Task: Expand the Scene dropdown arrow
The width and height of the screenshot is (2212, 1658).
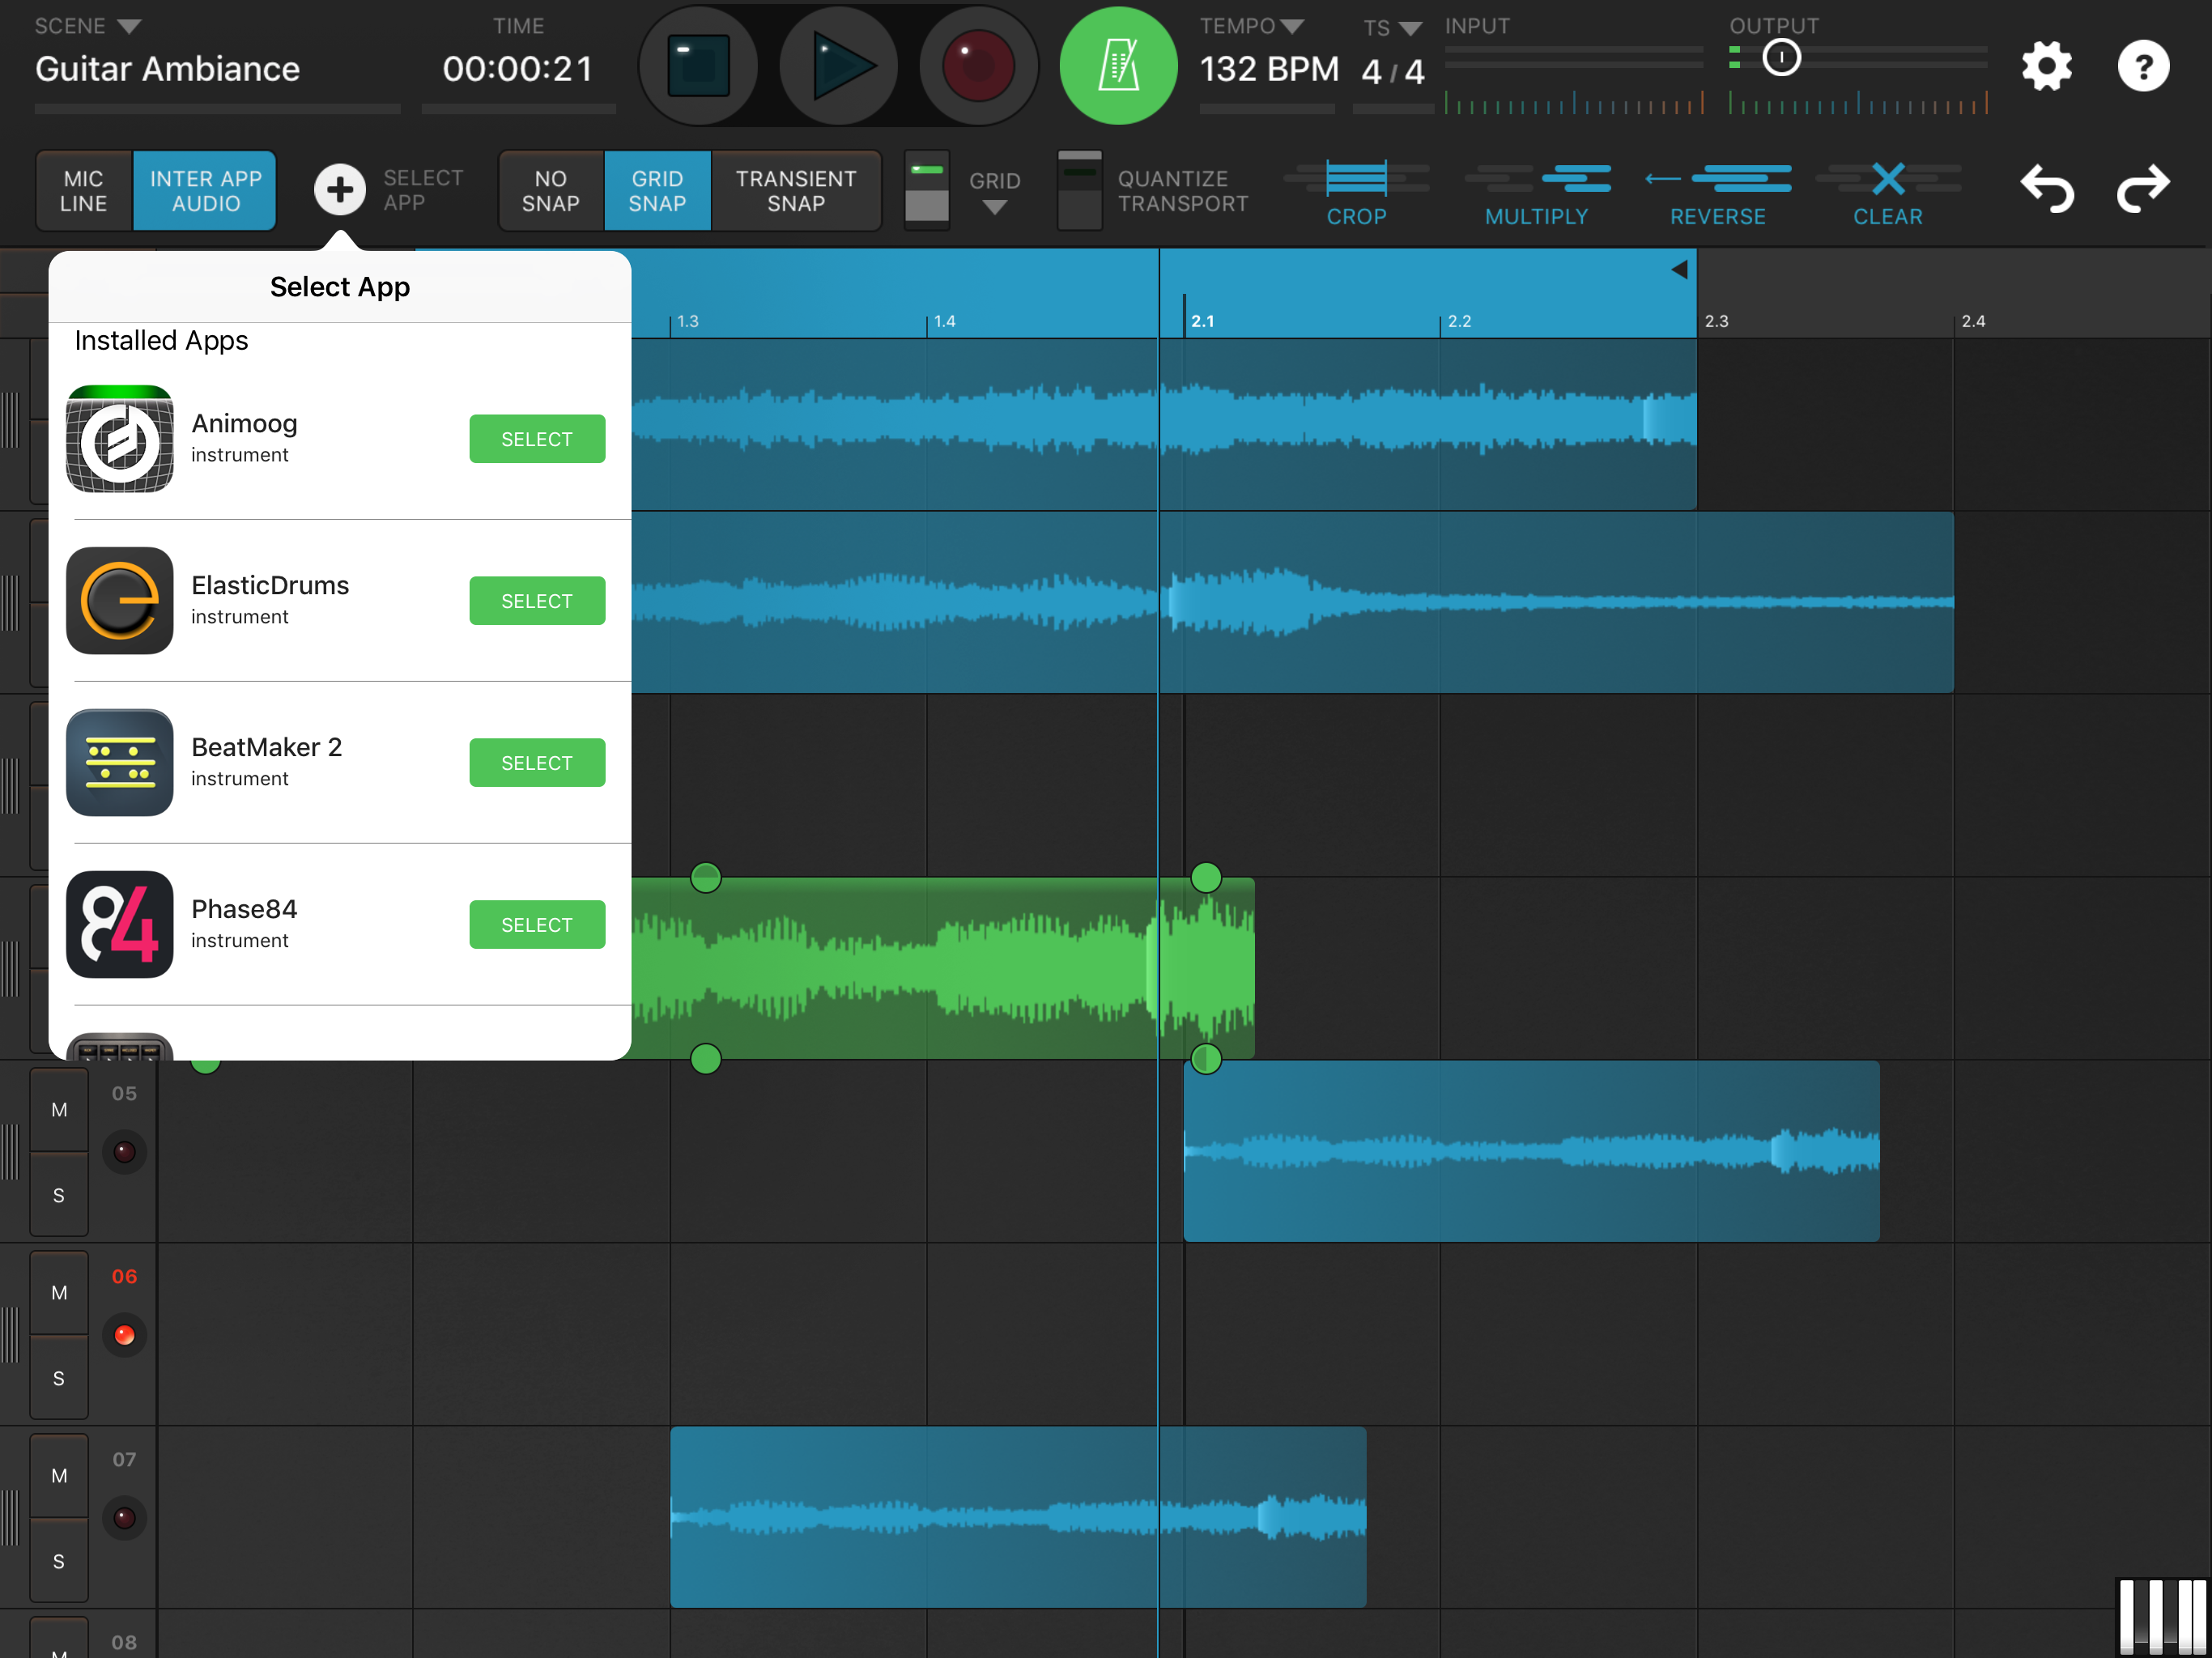Action: click(130, 26)
